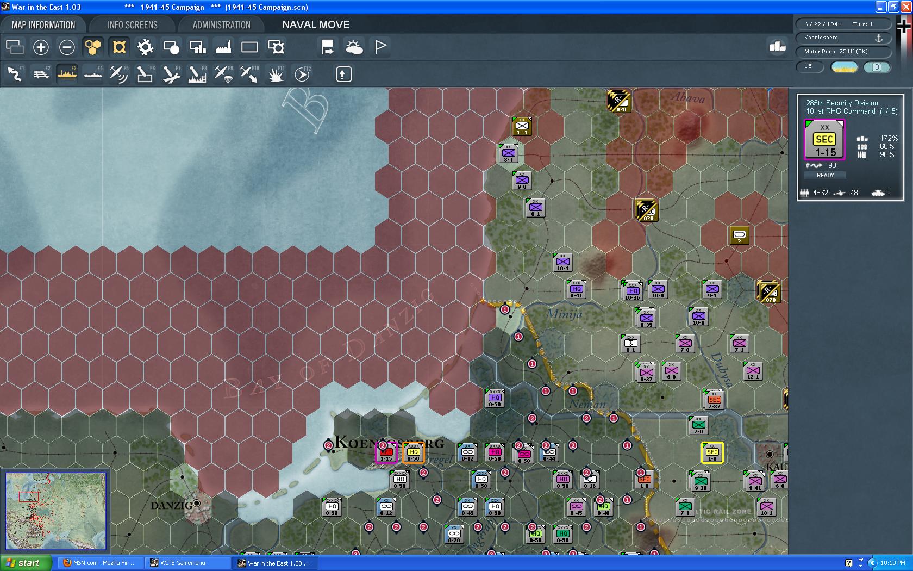Toggle the factory display icon
913x571 pixels.
coord(223,47)
